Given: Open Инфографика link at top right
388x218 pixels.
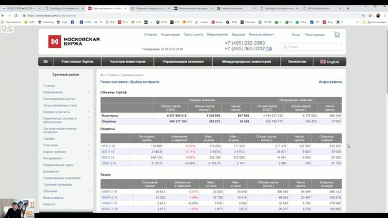Looking at the screenshot, I should click(x=330, y=82).
